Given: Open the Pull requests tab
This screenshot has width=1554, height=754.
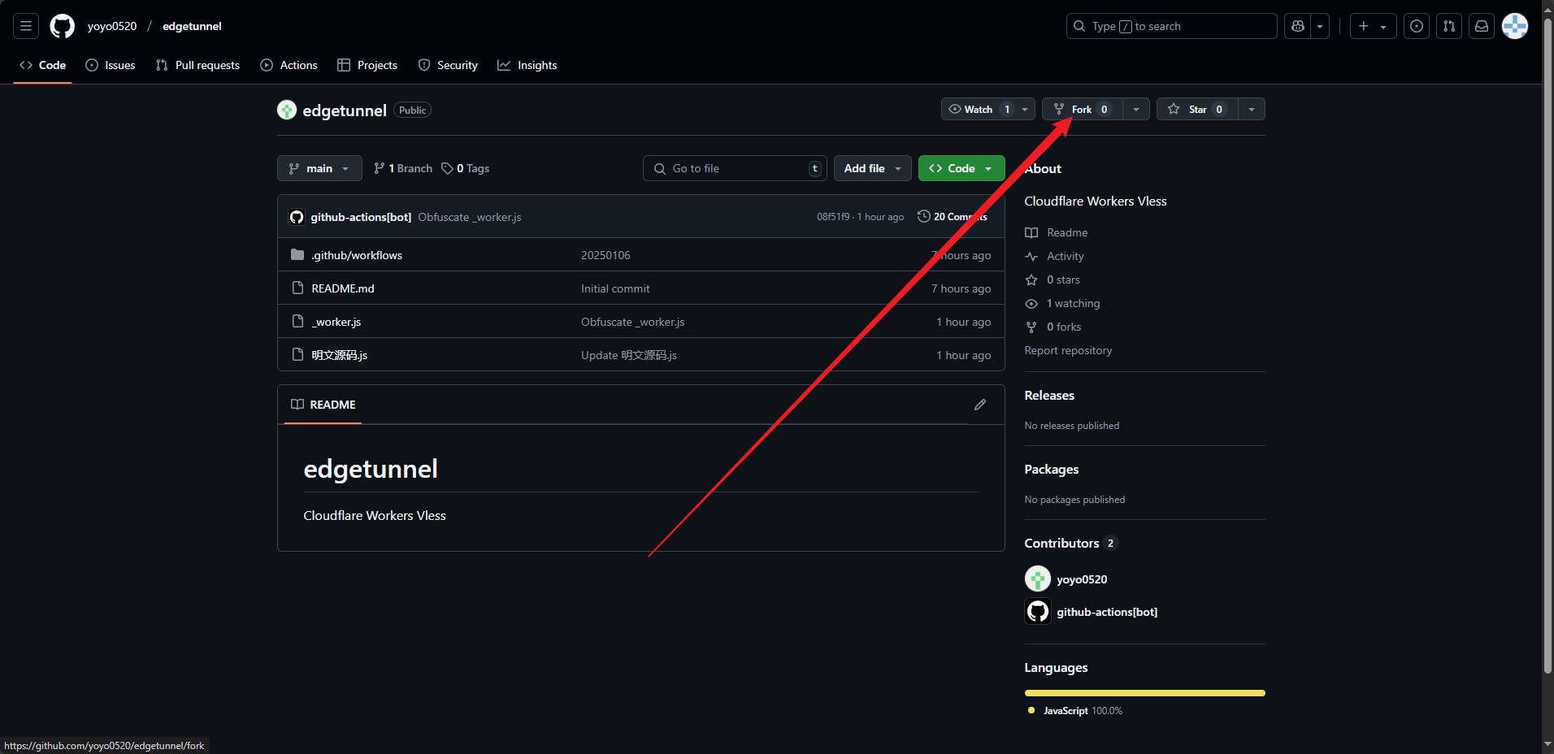Looking at the screenshot, I should (198, 65).
